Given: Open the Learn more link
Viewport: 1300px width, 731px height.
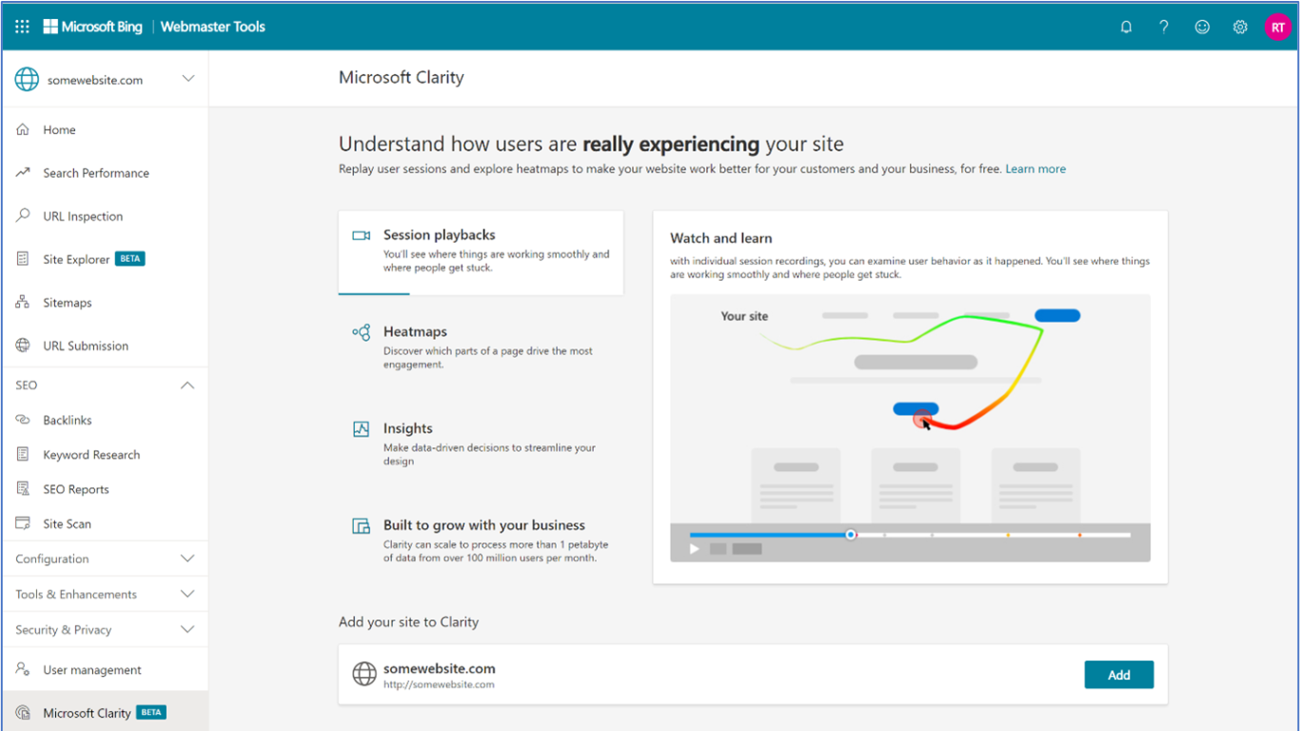Looking at the screenshot, I should (1035, 168).
